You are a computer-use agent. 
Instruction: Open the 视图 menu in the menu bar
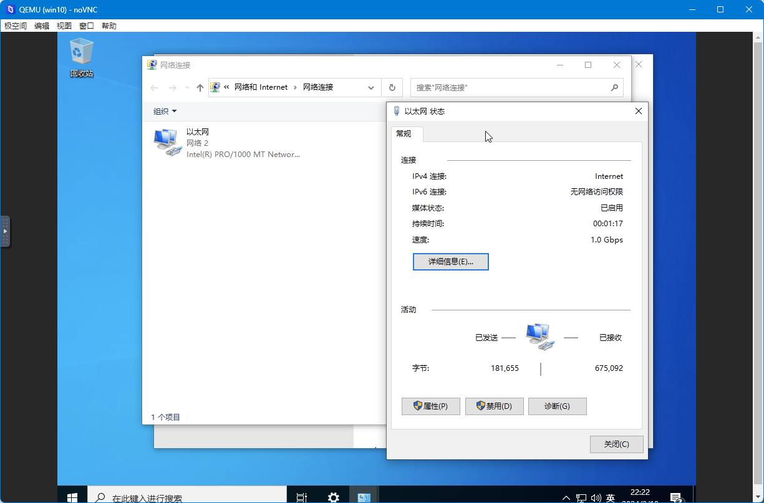(x=64, y=26)
